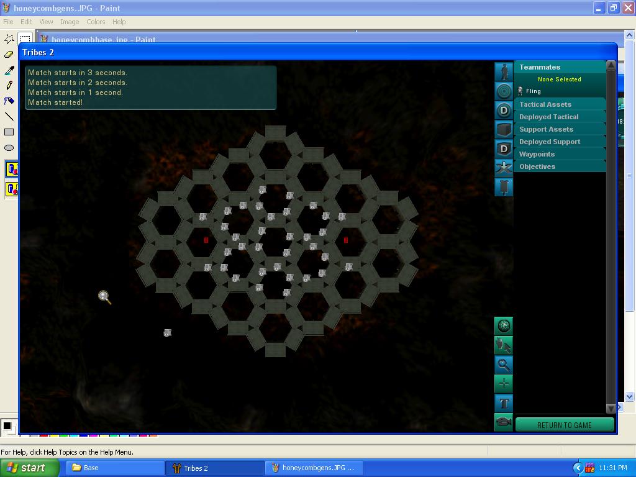Image resolution: width=636 pixels, height=477 pixels.
Task: Click the foreground/background color box in Paint
Action: click(x=8, y=427)
